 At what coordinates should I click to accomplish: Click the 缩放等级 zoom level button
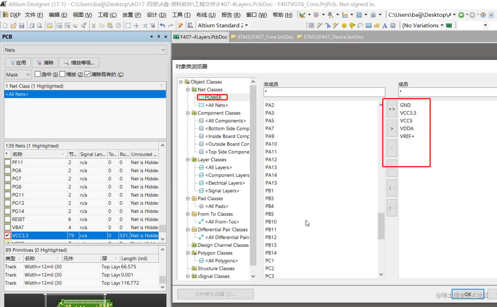[79, 63]
